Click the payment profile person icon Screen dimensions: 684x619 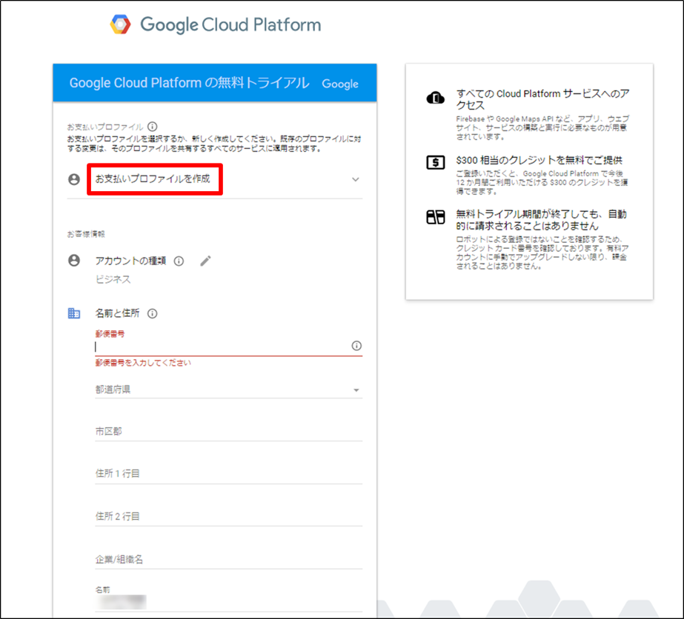click(71, 179)
